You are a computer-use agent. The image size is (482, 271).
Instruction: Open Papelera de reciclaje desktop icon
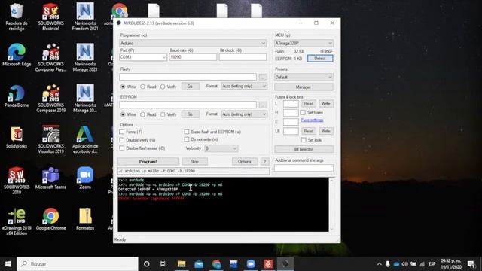pyautogui.click(x=17, y=17)
